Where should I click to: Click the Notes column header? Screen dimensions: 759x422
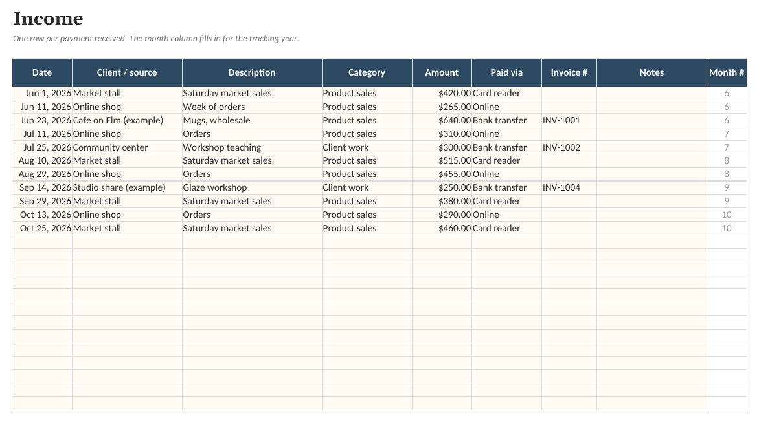click(x=651, y=72)
